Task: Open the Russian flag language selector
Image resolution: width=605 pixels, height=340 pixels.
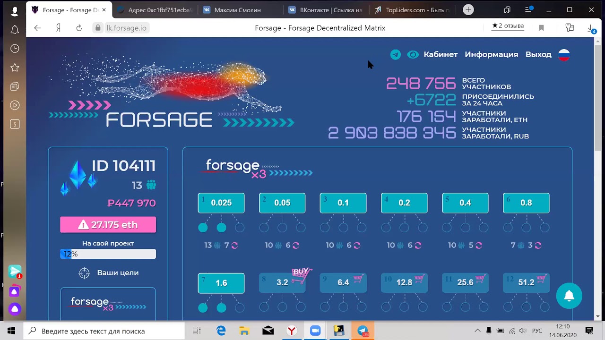Action: click(x=564, y=55)
